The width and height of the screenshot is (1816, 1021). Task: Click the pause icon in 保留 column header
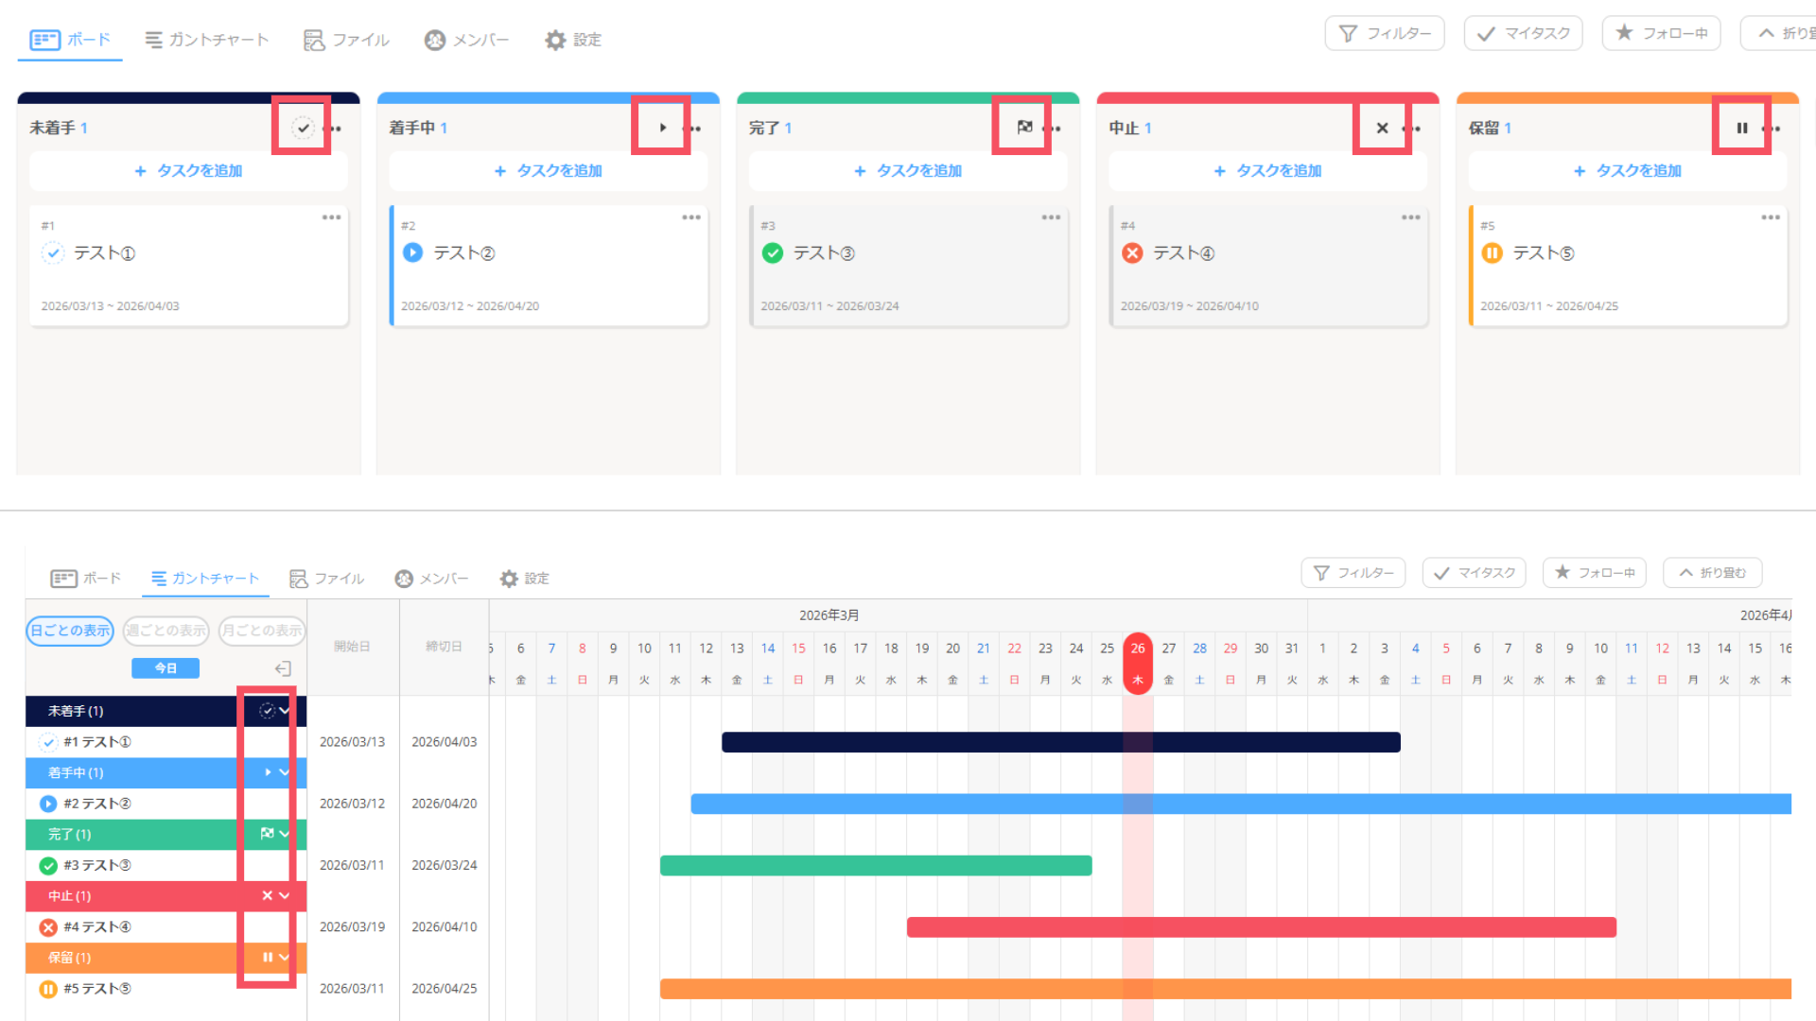point(1741,128)
